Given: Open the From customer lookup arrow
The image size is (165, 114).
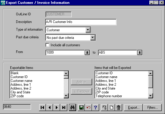Looking at the screenshot, I should pos(87,52).
